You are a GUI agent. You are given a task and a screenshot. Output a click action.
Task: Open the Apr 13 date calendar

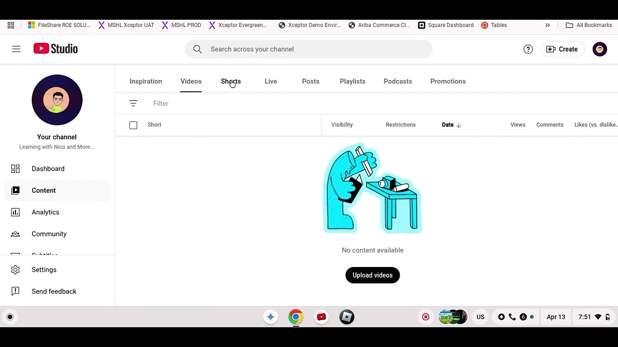[556, 317]
